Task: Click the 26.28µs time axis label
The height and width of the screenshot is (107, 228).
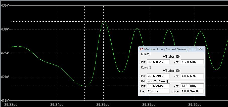Action: [149, 104]
